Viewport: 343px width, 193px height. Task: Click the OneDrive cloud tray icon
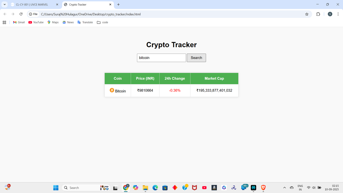pyautogui.click(x=292, y=188)
